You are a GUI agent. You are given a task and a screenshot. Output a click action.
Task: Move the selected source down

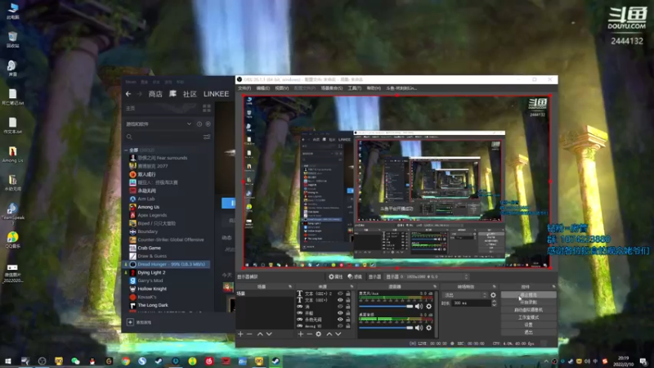pyautogui.click(x=338, y=334)
